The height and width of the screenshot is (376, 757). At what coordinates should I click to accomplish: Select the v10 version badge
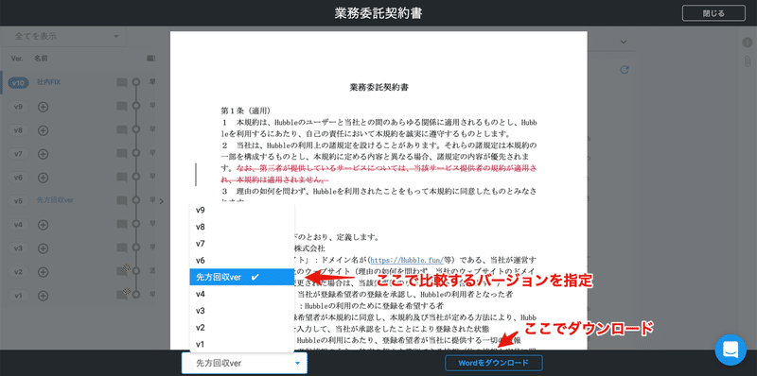pyautogui.click(x=18, y=83)
